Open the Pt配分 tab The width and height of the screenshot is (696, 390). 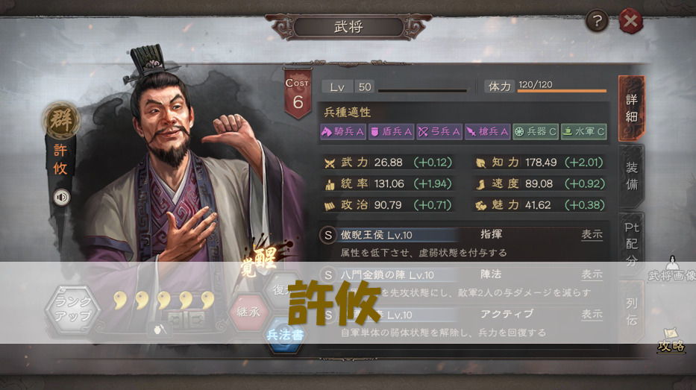pyautogui.click(x=631, y=244)
